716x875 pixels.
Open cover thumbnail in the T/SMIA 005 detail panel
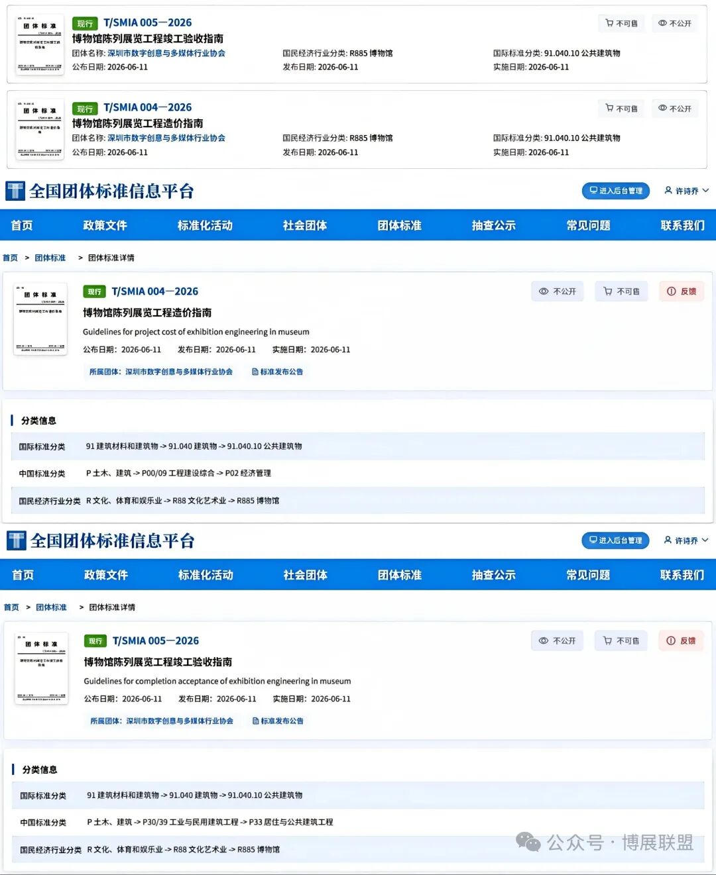tap(41, 669)
